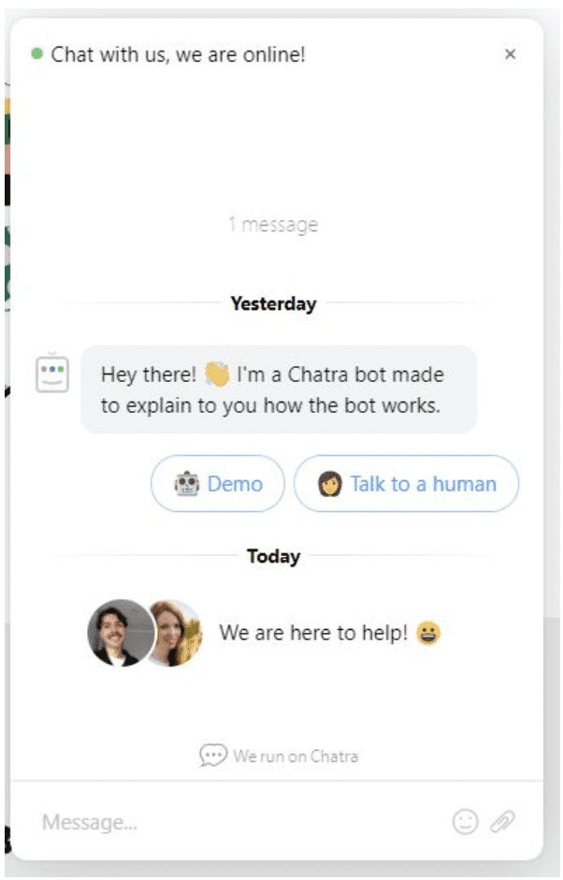
Task: Choose the Talk to a human option
Action: pyautogui.click(x=407, y=484)
